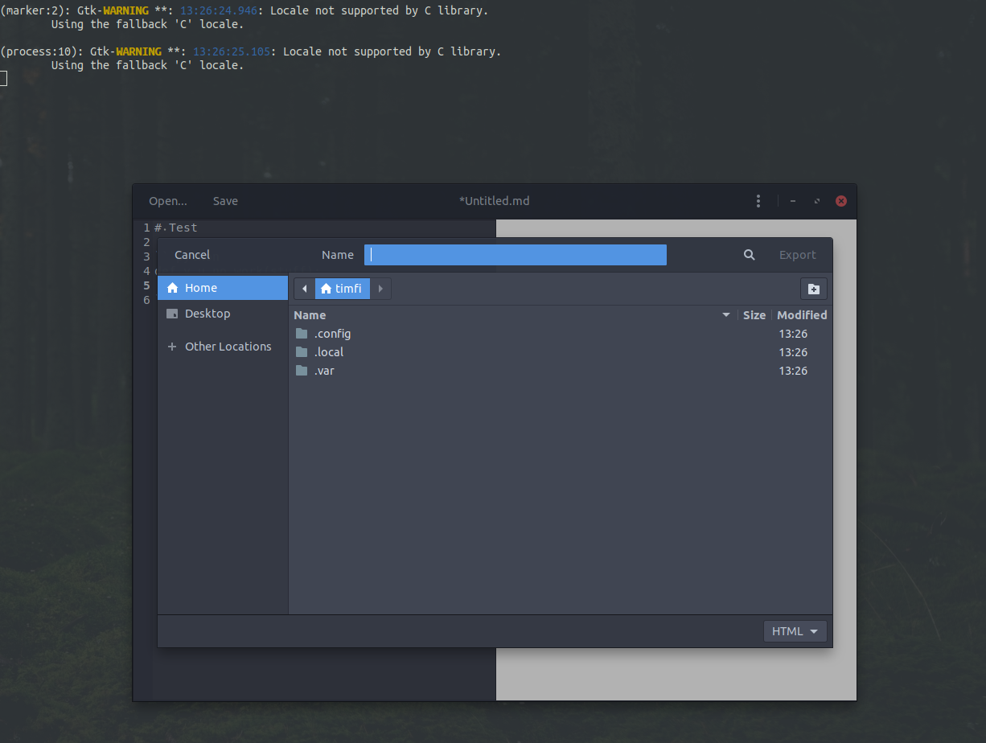Click the plus icon beside Other Locations
Viewport: 986px width, 743px height.
click(171, 347)
